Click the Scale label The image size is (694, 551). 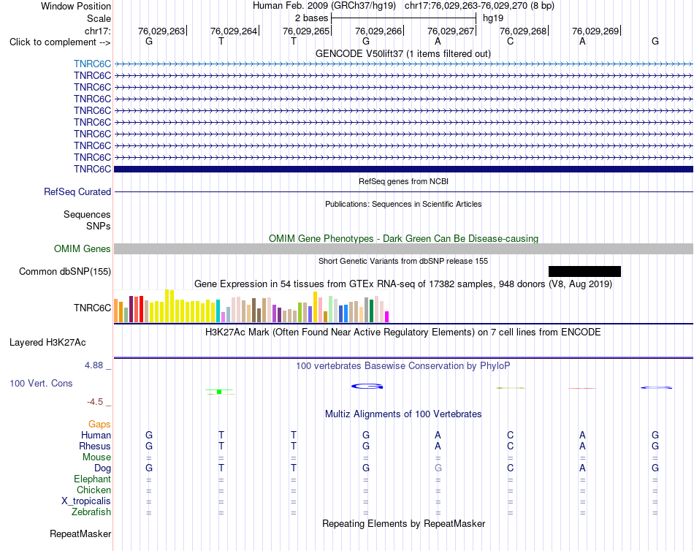99,18
